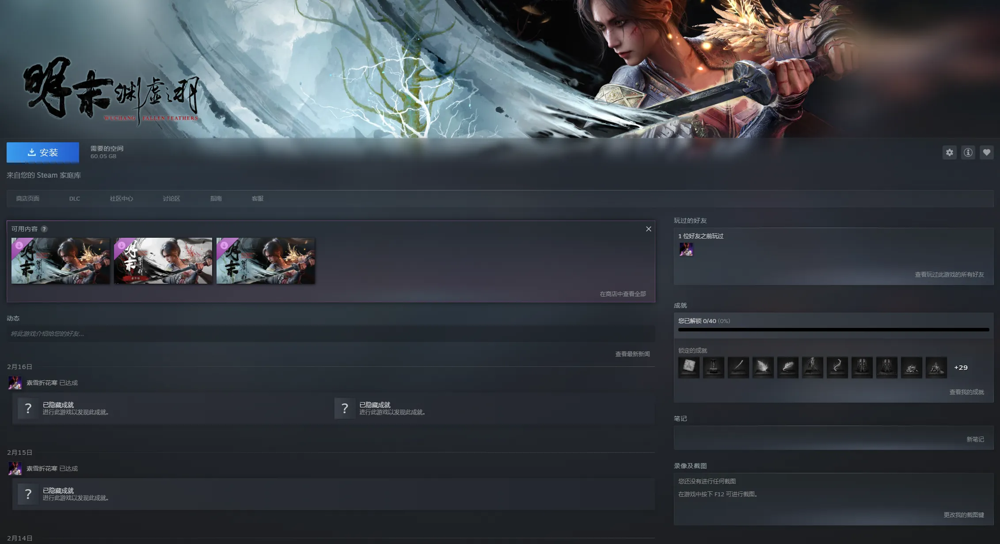Expand the +29 remaining achievements
Viewport: 1000px width, 544px height.
[961, 368]
